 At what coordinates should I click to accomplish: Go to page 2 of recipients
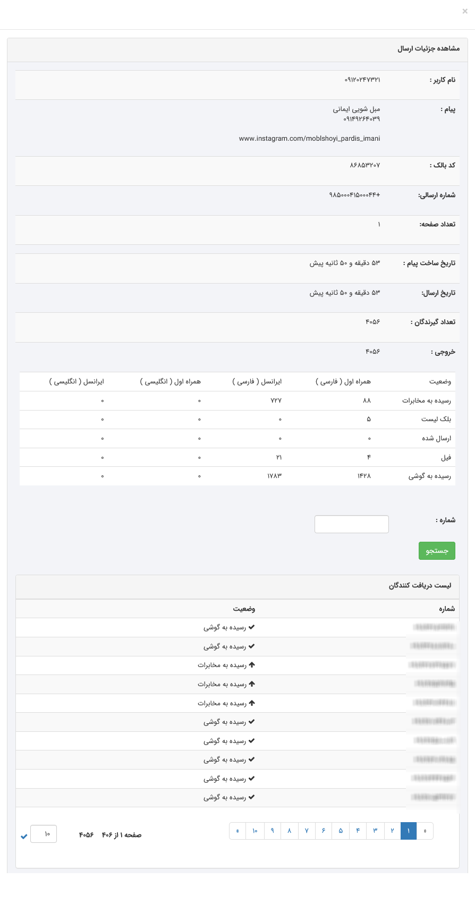pyautogui.click(x=392, y=831)
